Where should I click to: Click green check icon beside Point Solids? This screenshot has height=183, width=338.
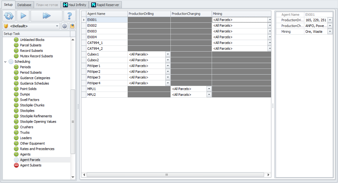pyautogui.click(x=16, y=89)
